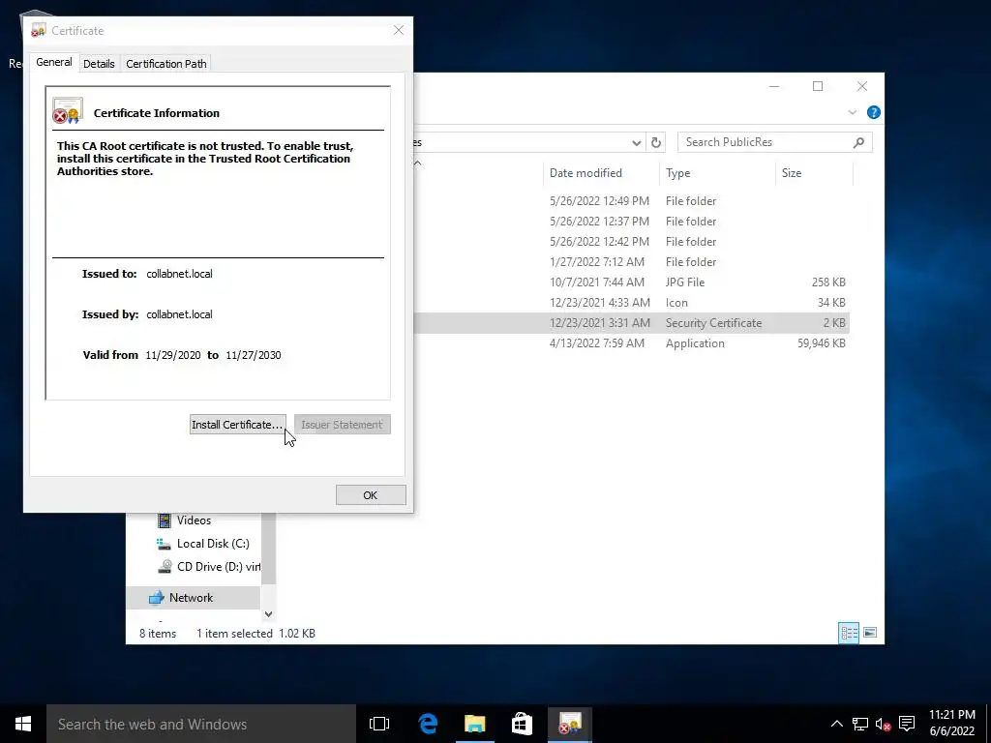Open CD Drive (D:) in navigation pane

pos(218,567)
